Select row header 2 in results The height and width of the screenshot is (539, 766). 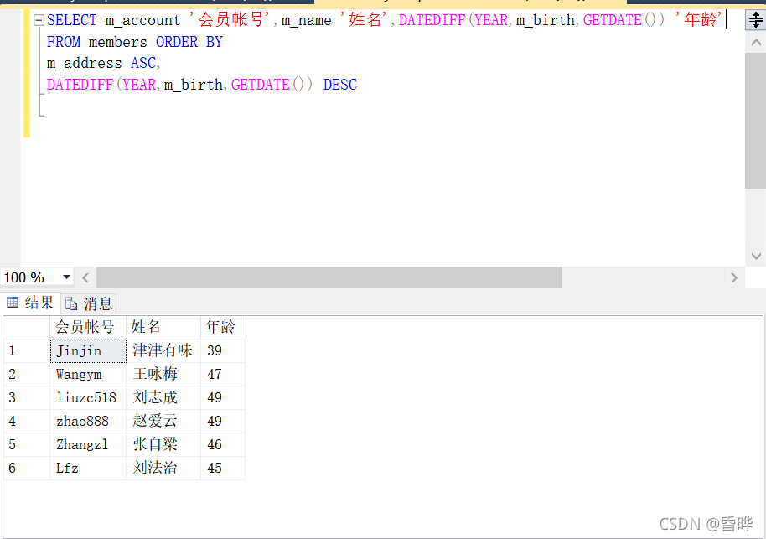[x=26, y=374]
